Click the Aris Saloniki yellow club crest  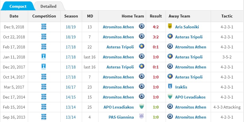170,26
